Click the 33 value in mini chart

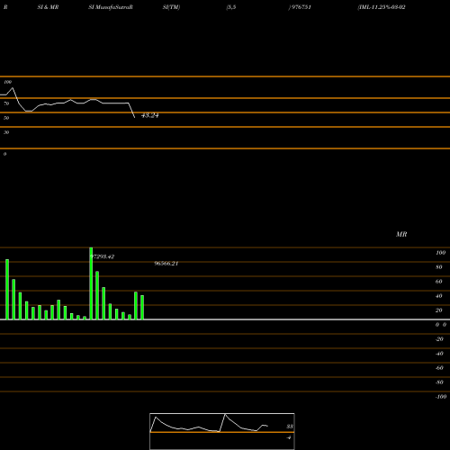click(290, 427)
